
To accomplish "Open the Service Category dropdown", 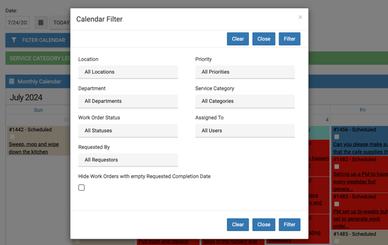I will [244, 101].
